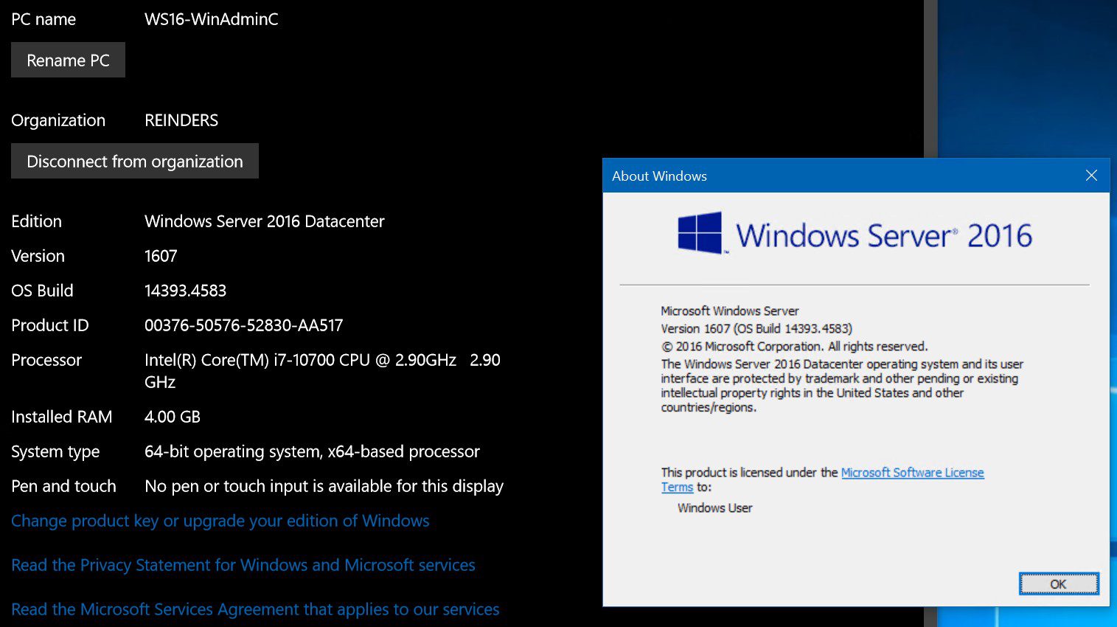Click the PC name value WS16-WinAdminC
Screen dimensions: 1117x627
[x=212, y=19]
